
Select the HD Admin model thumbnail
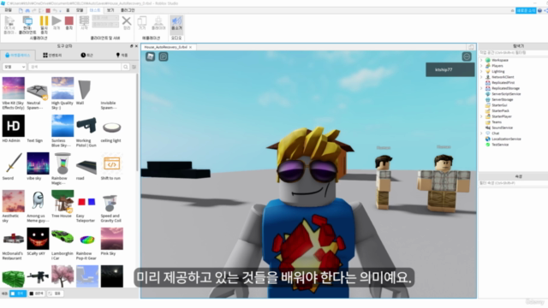[x=14, y=126]
